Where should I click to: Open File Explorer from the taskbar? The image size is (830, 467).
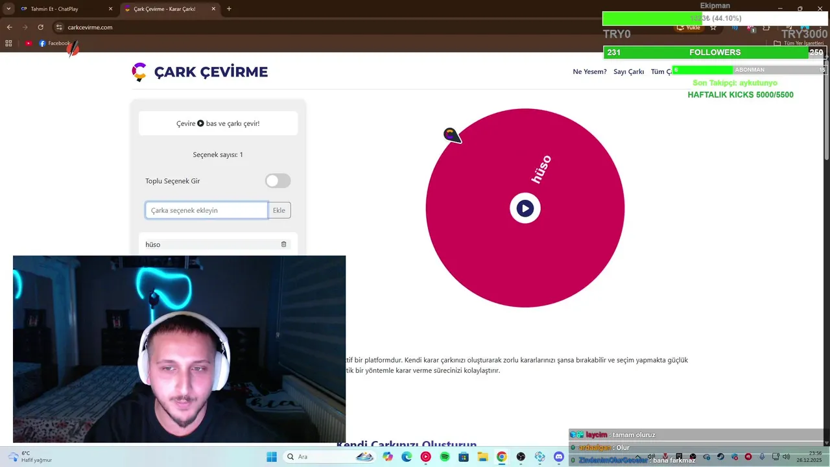tap(482, 457)
